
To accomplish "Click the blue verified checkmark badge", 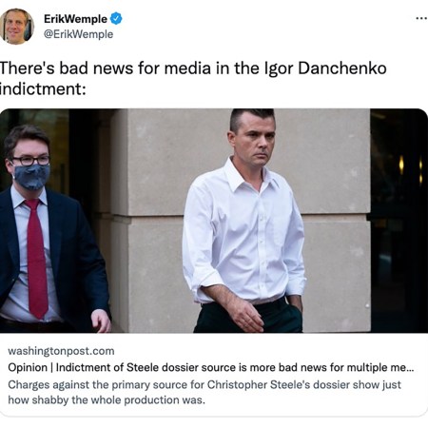I will coord(116,19).
